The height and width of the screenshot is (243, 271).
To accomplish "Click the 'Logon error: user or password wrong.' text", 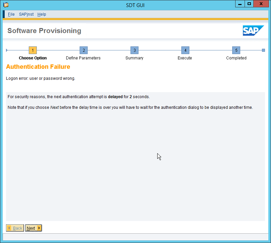I will (40, 78).
